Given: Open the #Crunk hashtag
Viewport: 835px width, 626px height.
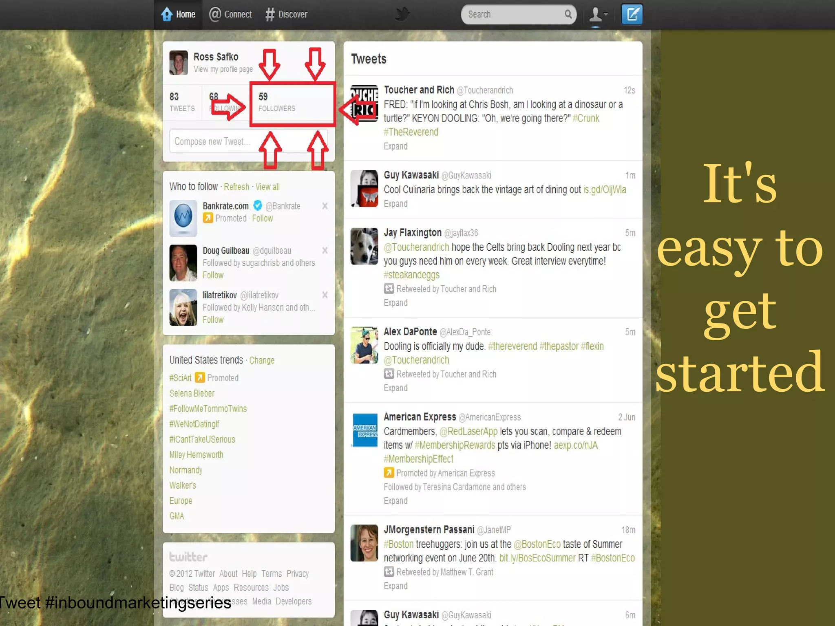Looking at the screenshot, I should tap(586, 119).
